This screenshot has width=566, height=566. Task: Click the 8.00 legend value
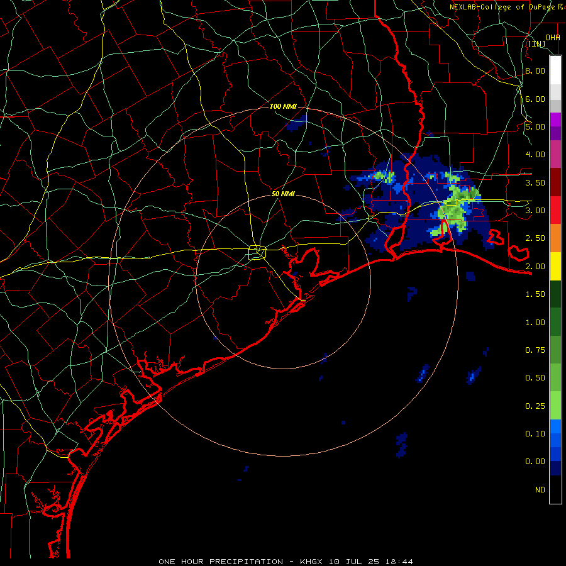click(535, 70)
